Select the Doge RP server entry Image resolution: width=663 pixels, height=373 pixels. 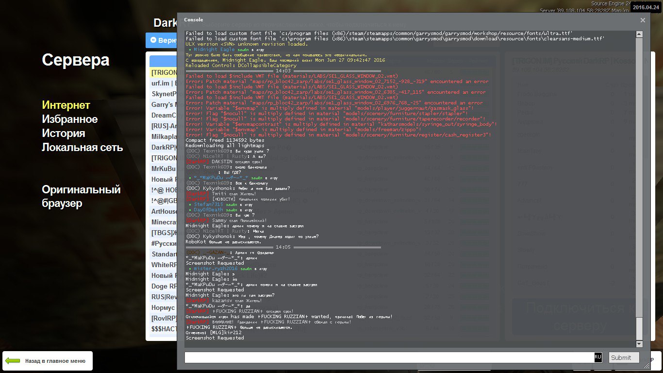coord(163,286)
